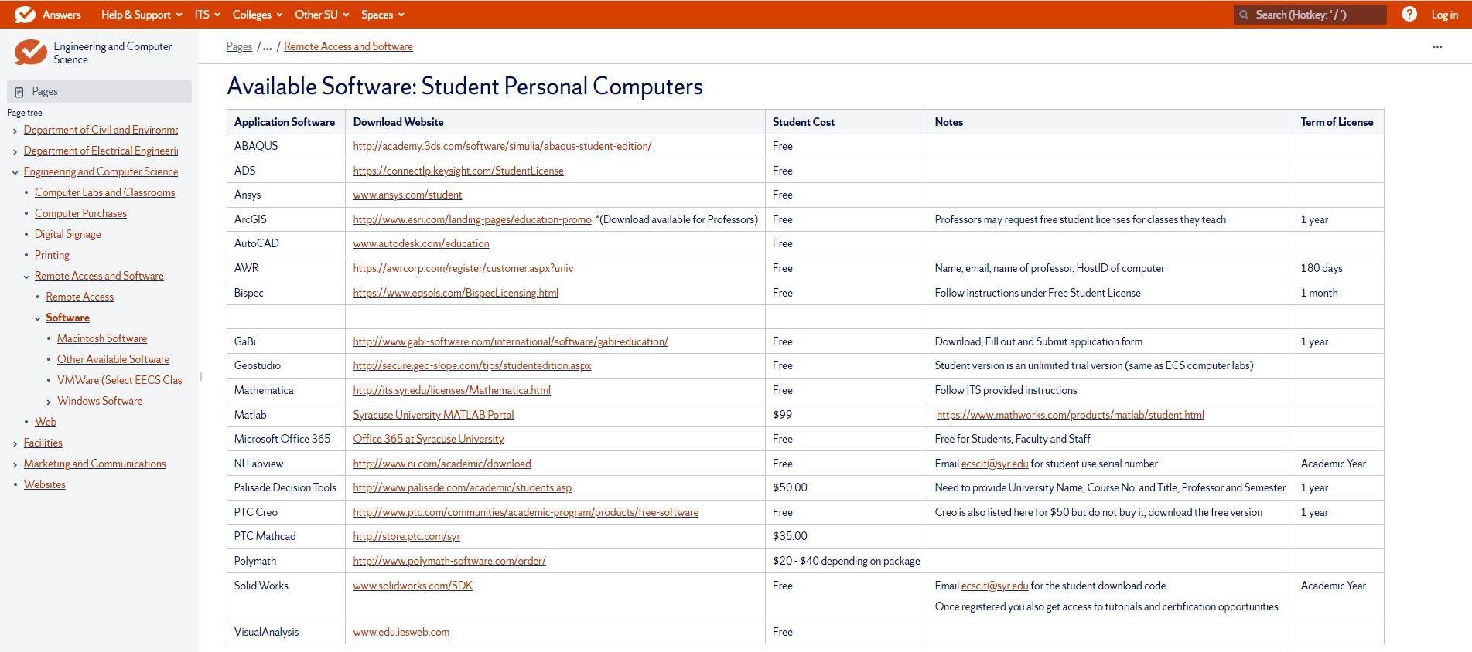Click ecscit@syr.edu email in NI Labview row
Screen dimensions: 1472x652
[x=995, y=464]
